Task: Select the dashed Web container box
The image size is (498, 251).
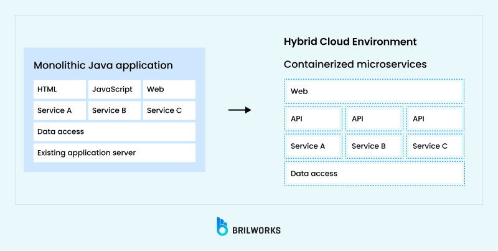Action: tap(374, 91)
